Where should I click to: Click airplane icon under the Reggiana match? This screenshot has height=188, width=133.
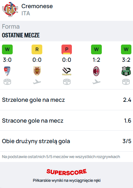pos(37,82)
